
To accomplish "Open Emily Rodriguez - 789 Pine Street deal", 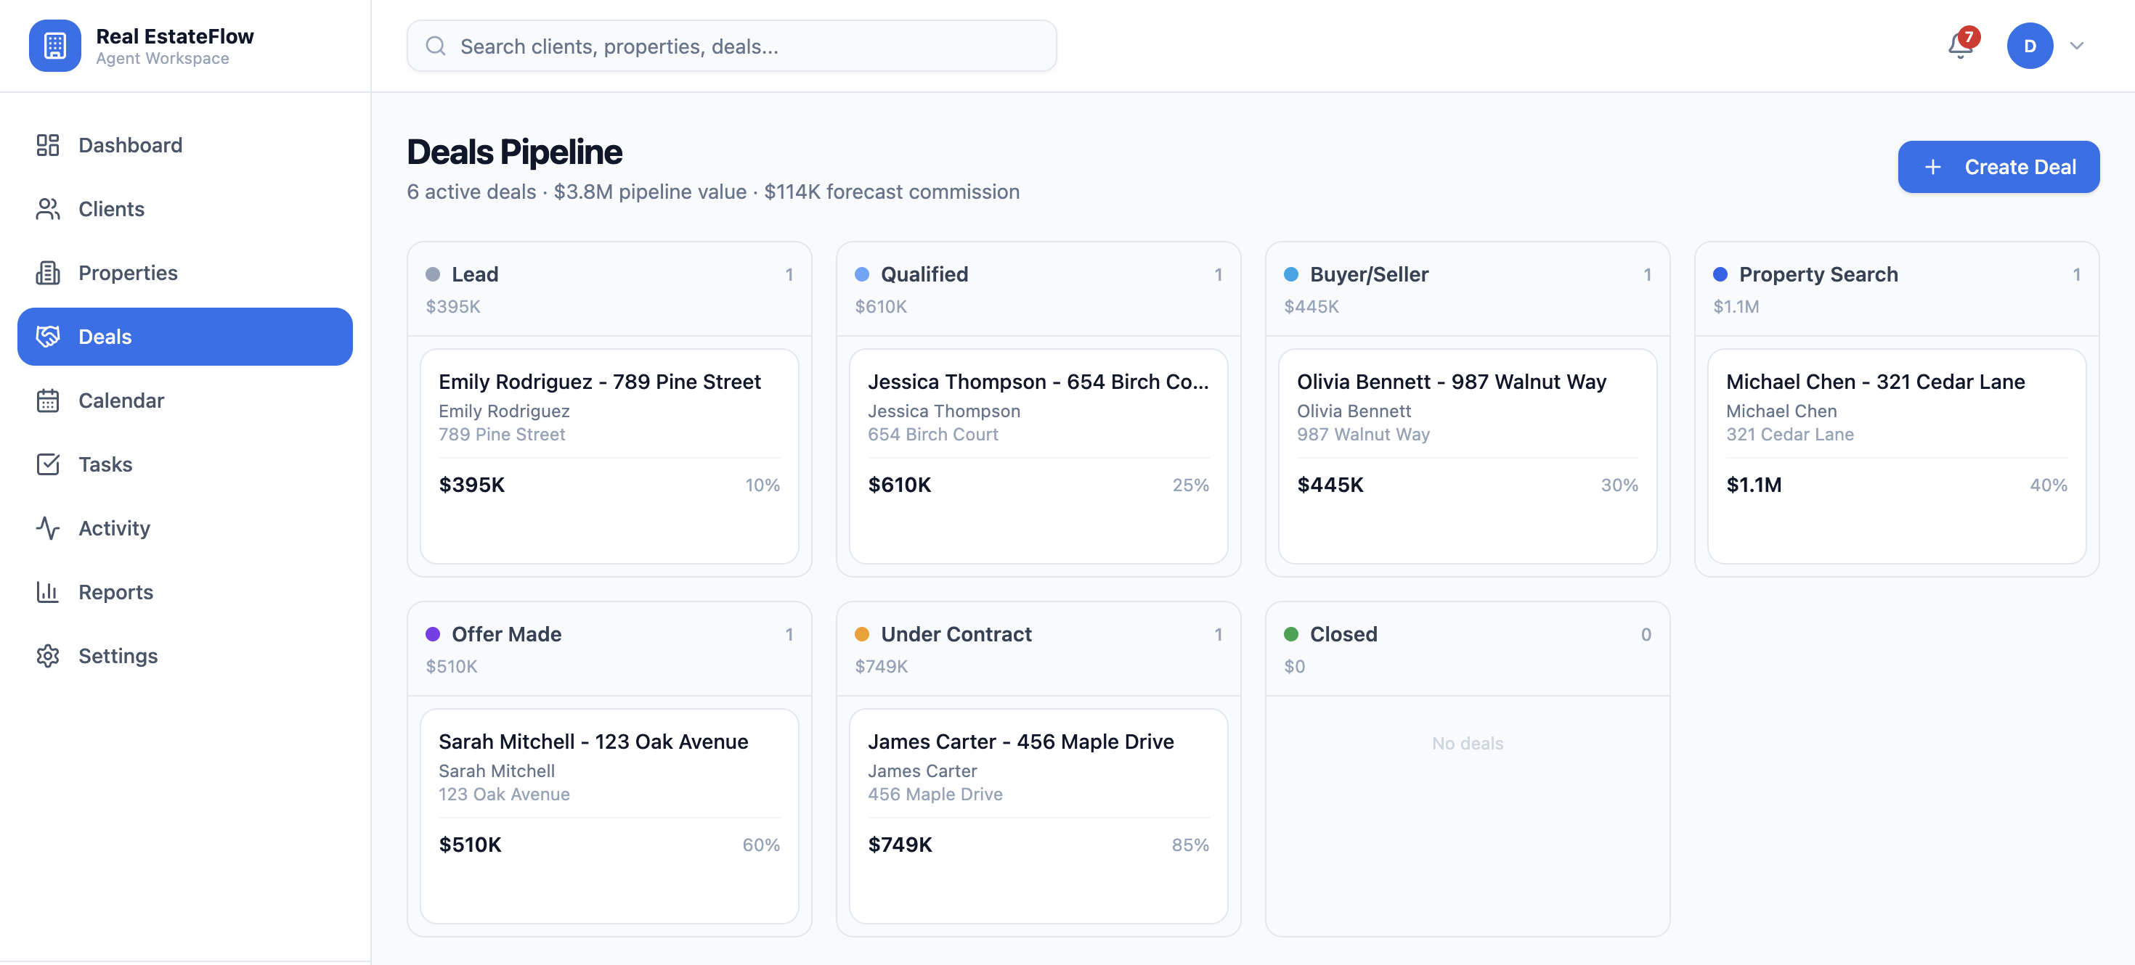I will click(x=609, y=456).
